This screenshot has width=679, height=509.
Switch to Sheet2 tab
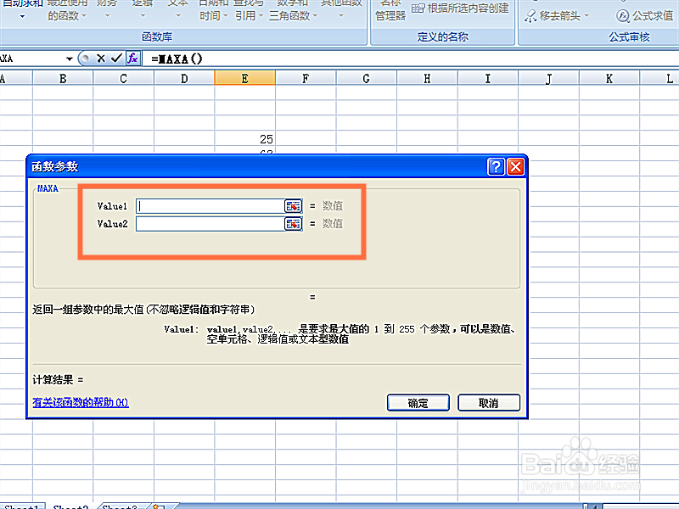click(71, 506)
